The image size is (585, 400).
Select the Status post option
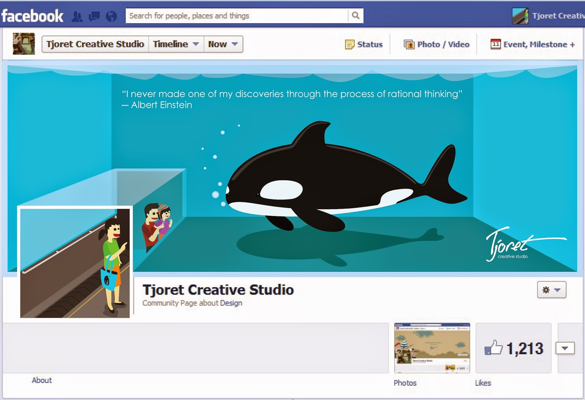coord(364,44)
